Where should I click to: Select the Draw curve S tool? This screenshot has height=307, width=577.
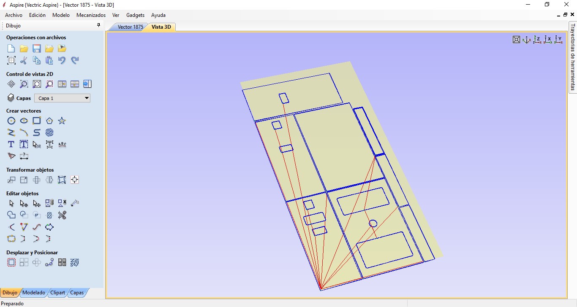tap(37, 133)
